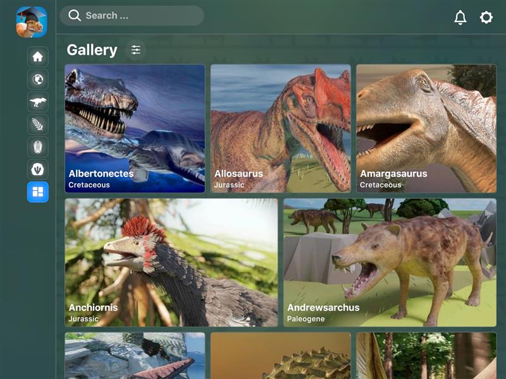
Task: Click the Allosaurus name label
Action: 238,173
